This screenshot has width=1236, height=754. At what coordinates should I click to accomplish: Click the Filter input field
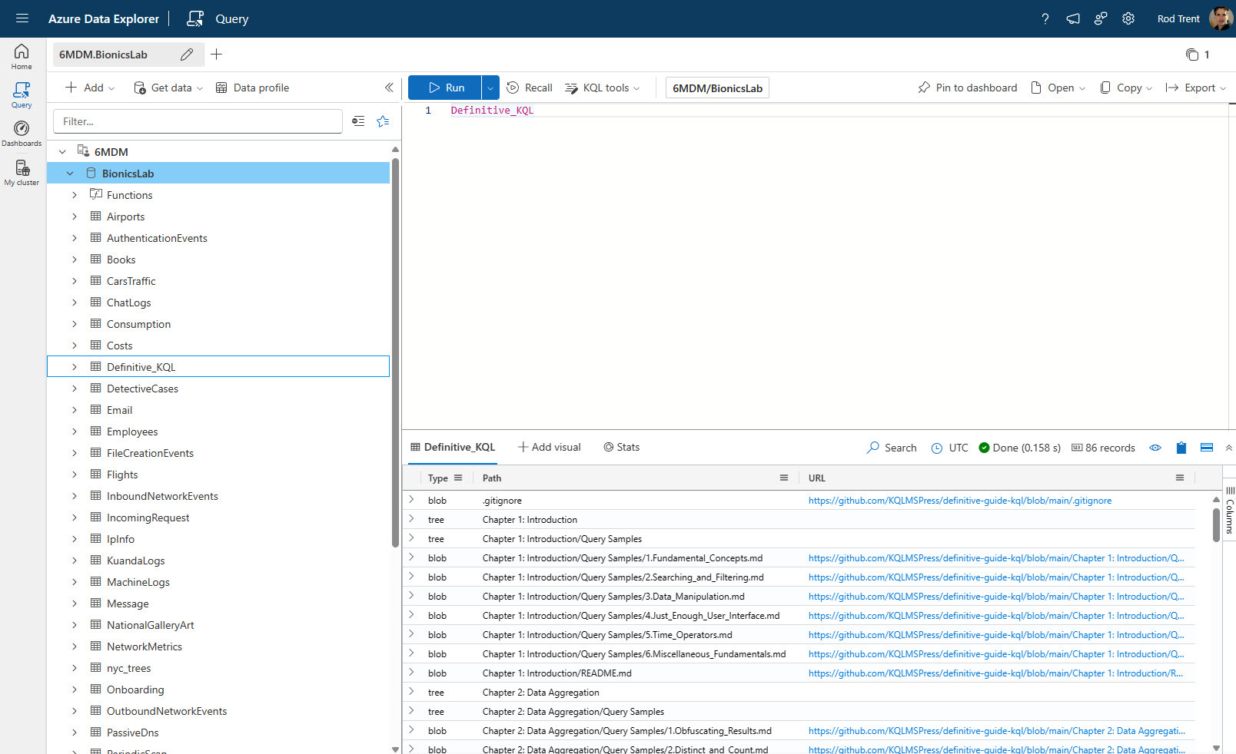(198, 121)
